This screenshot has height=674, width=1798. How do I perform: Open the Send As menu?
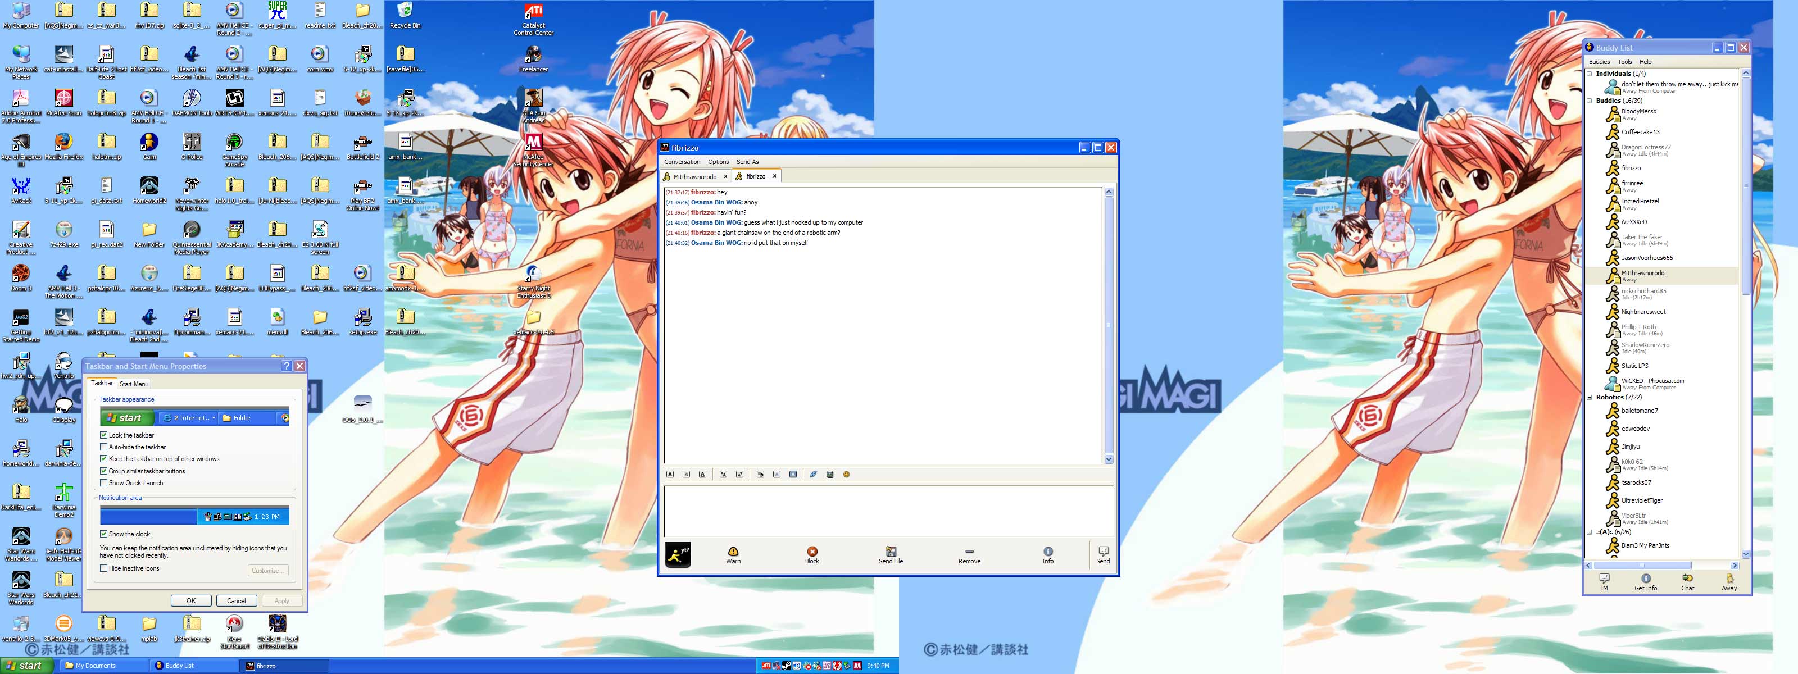pyautogui.click(x=747, y=162)
